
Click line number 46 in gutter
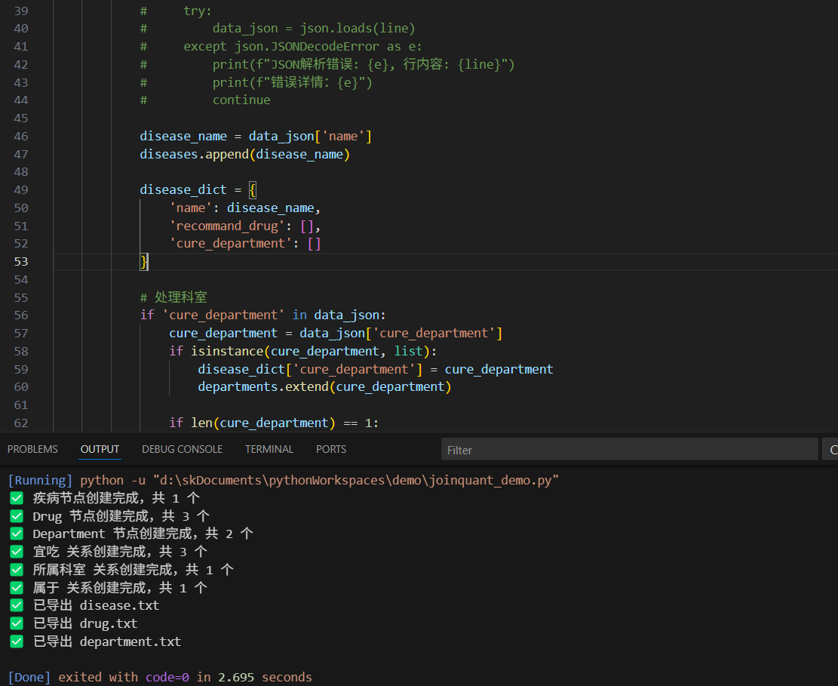point(21,137)
